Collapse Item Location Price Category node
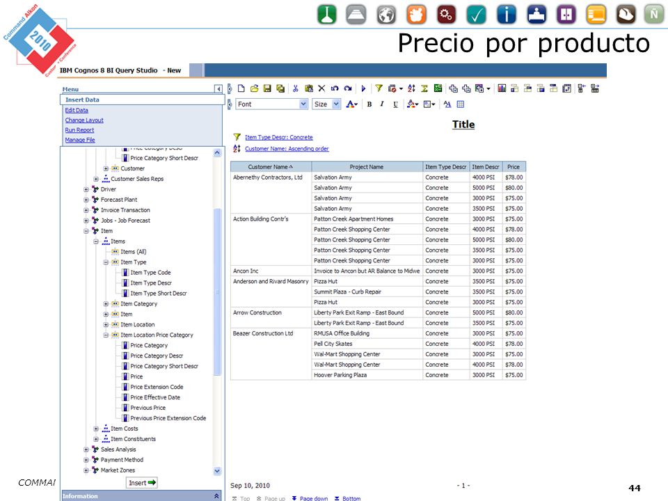Image resolution: width=668 pixels, height=501 pixels. point(106,335)
